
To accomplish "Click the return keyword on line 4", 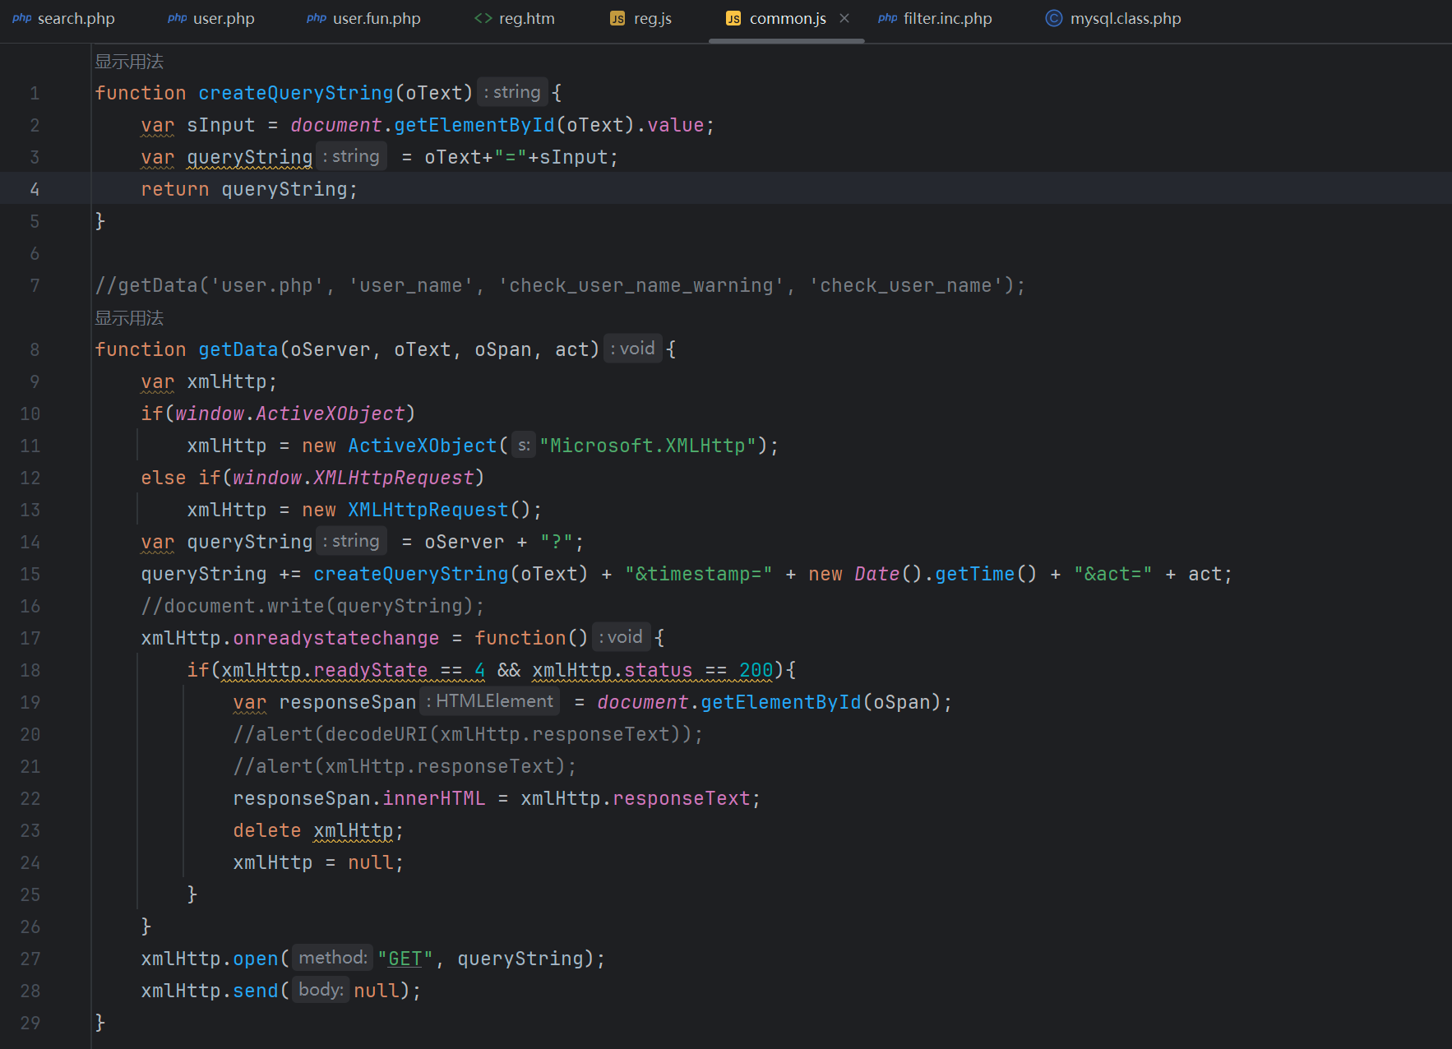I will pyautogui.click(x=175, y=189).
